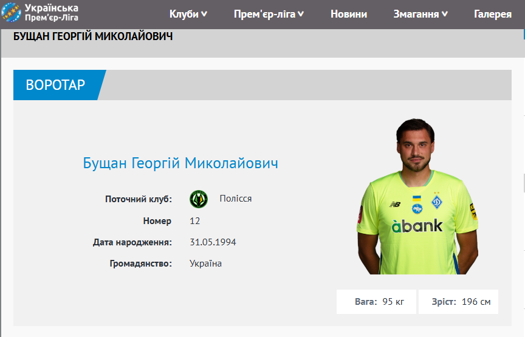Click the goalkeeper's portrait photo
The height and width of the screenshot is (337, 525).
tap(417, 197)
